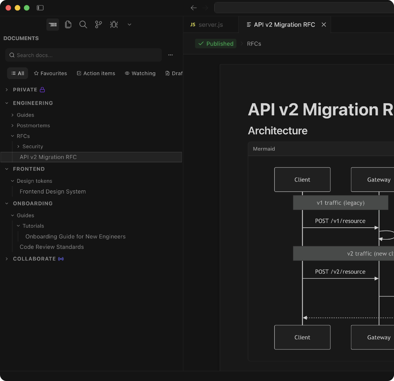Show more sidebar views chevron
This screenshot has width=394, height=381.
pos(129,25)
